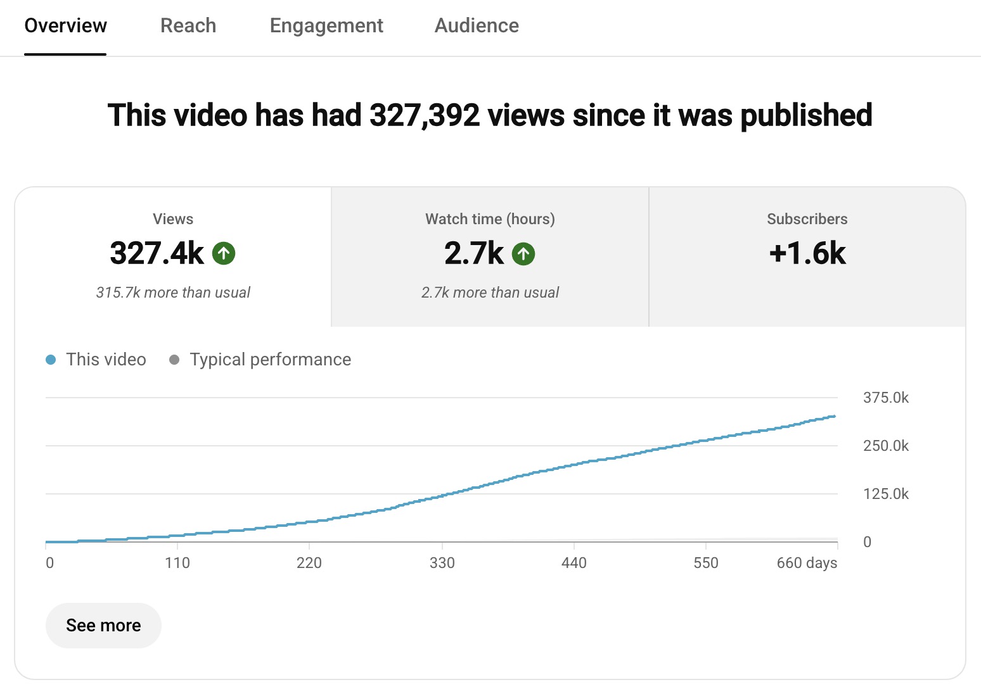Click the +1.6k subscribers value

(x=807, y=253)
